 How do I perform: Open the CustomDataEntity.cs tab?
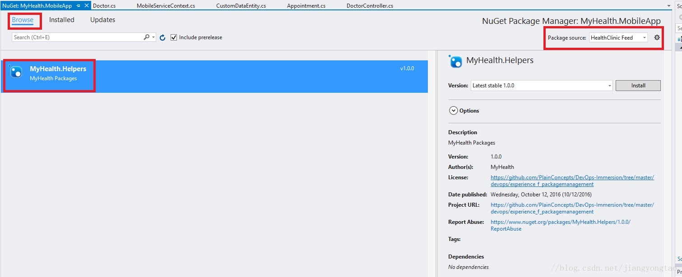coord(241,6)
